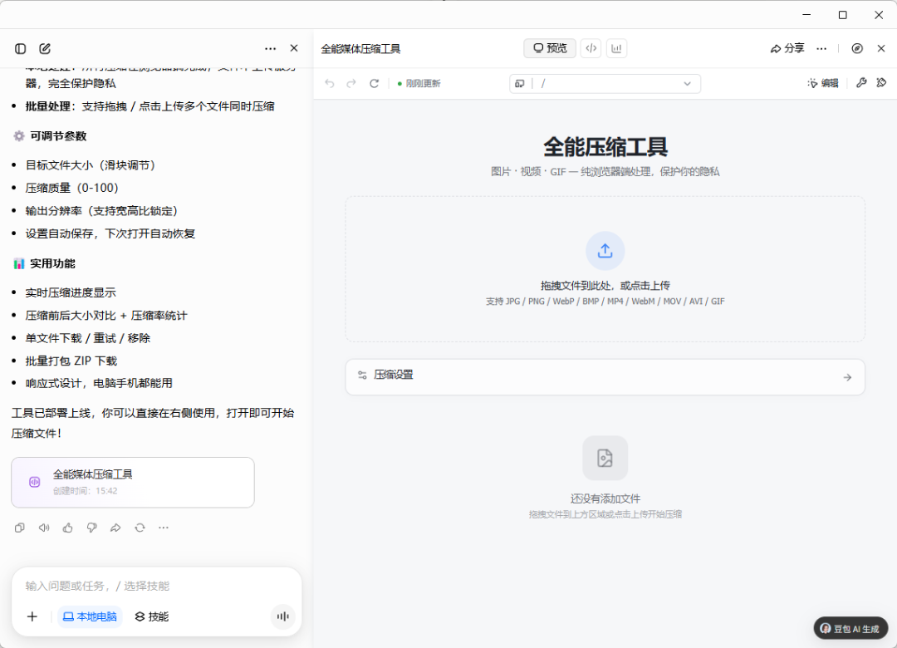Click the empty file placeholder icon
The width and height of the screenshot is (897, 648).
click(605, 458)
